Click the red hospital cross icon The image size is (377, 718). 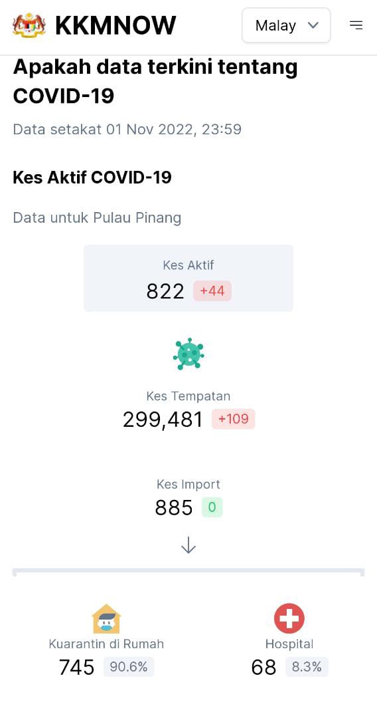[x=289, y=619]
